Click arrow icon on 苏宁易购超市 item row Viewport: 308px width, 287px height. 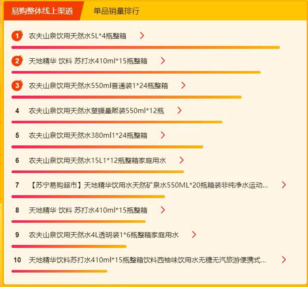coord(284,185)
